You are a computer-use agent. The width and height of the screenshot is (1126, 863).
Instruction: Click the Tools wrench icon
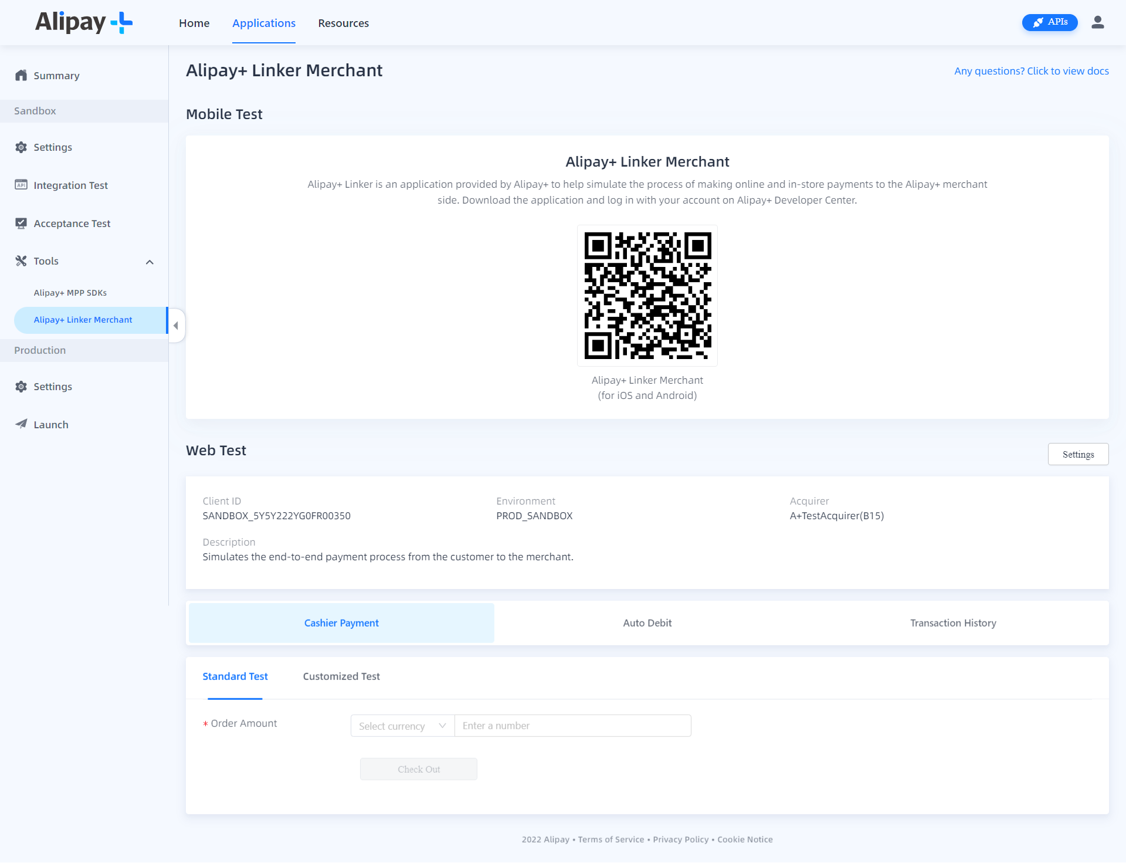21,260
